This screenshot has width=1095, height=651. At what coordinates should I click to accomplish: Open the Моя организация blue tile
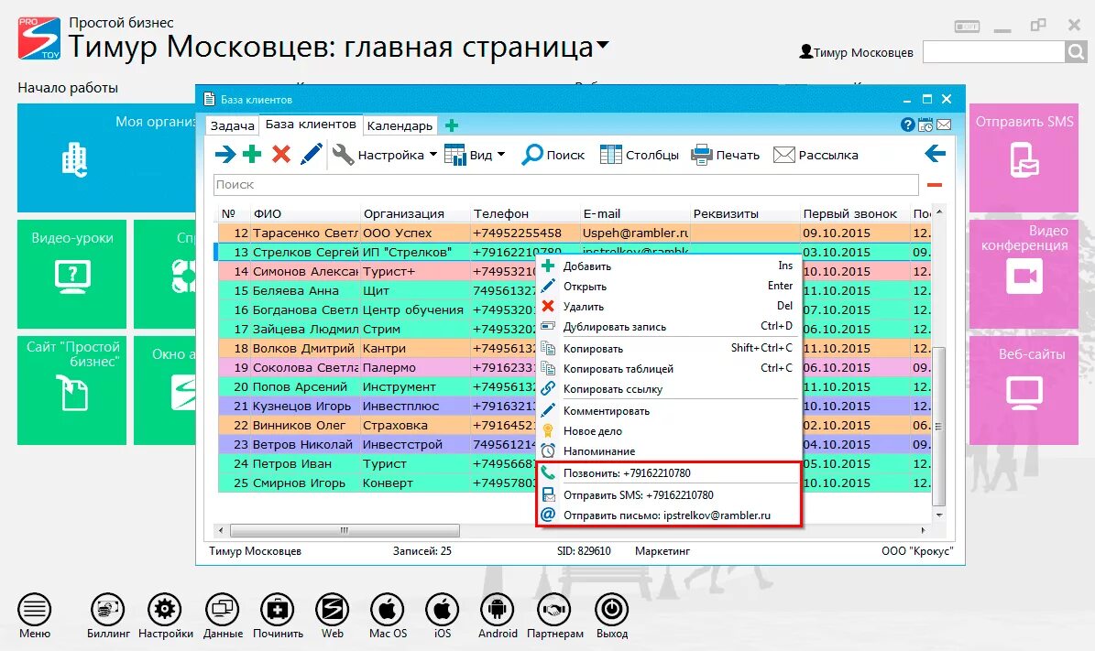click(x=106, y=157)
